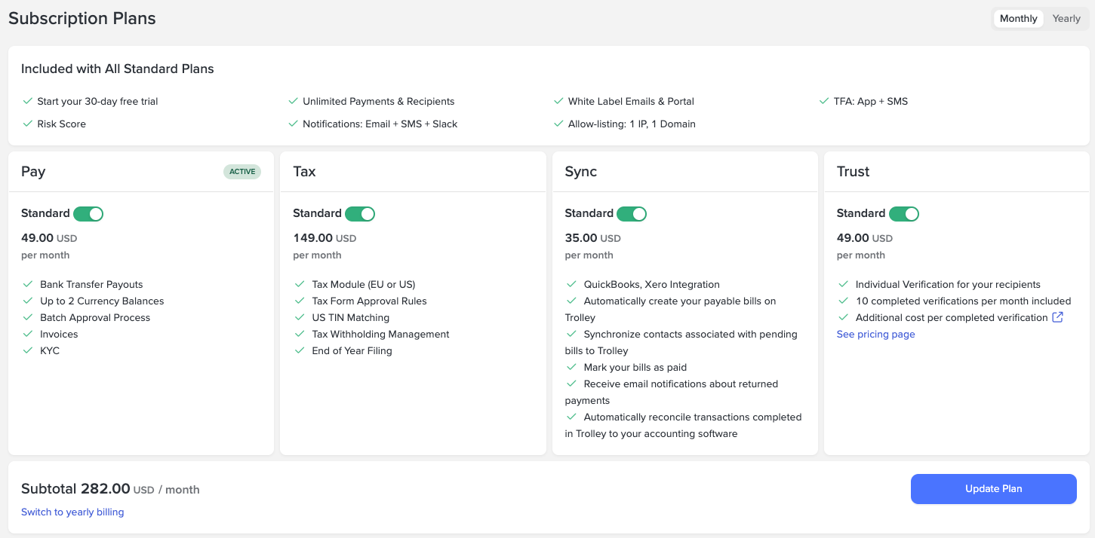Click the QuickBooks, Xero Integration text

coord(652,285)
